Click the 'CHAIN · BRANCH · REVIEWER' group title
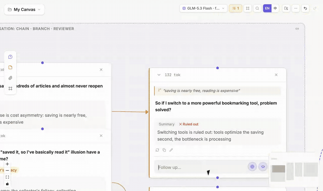The width and height of the screenshot is (323, 191). click(x=45, y=29)
